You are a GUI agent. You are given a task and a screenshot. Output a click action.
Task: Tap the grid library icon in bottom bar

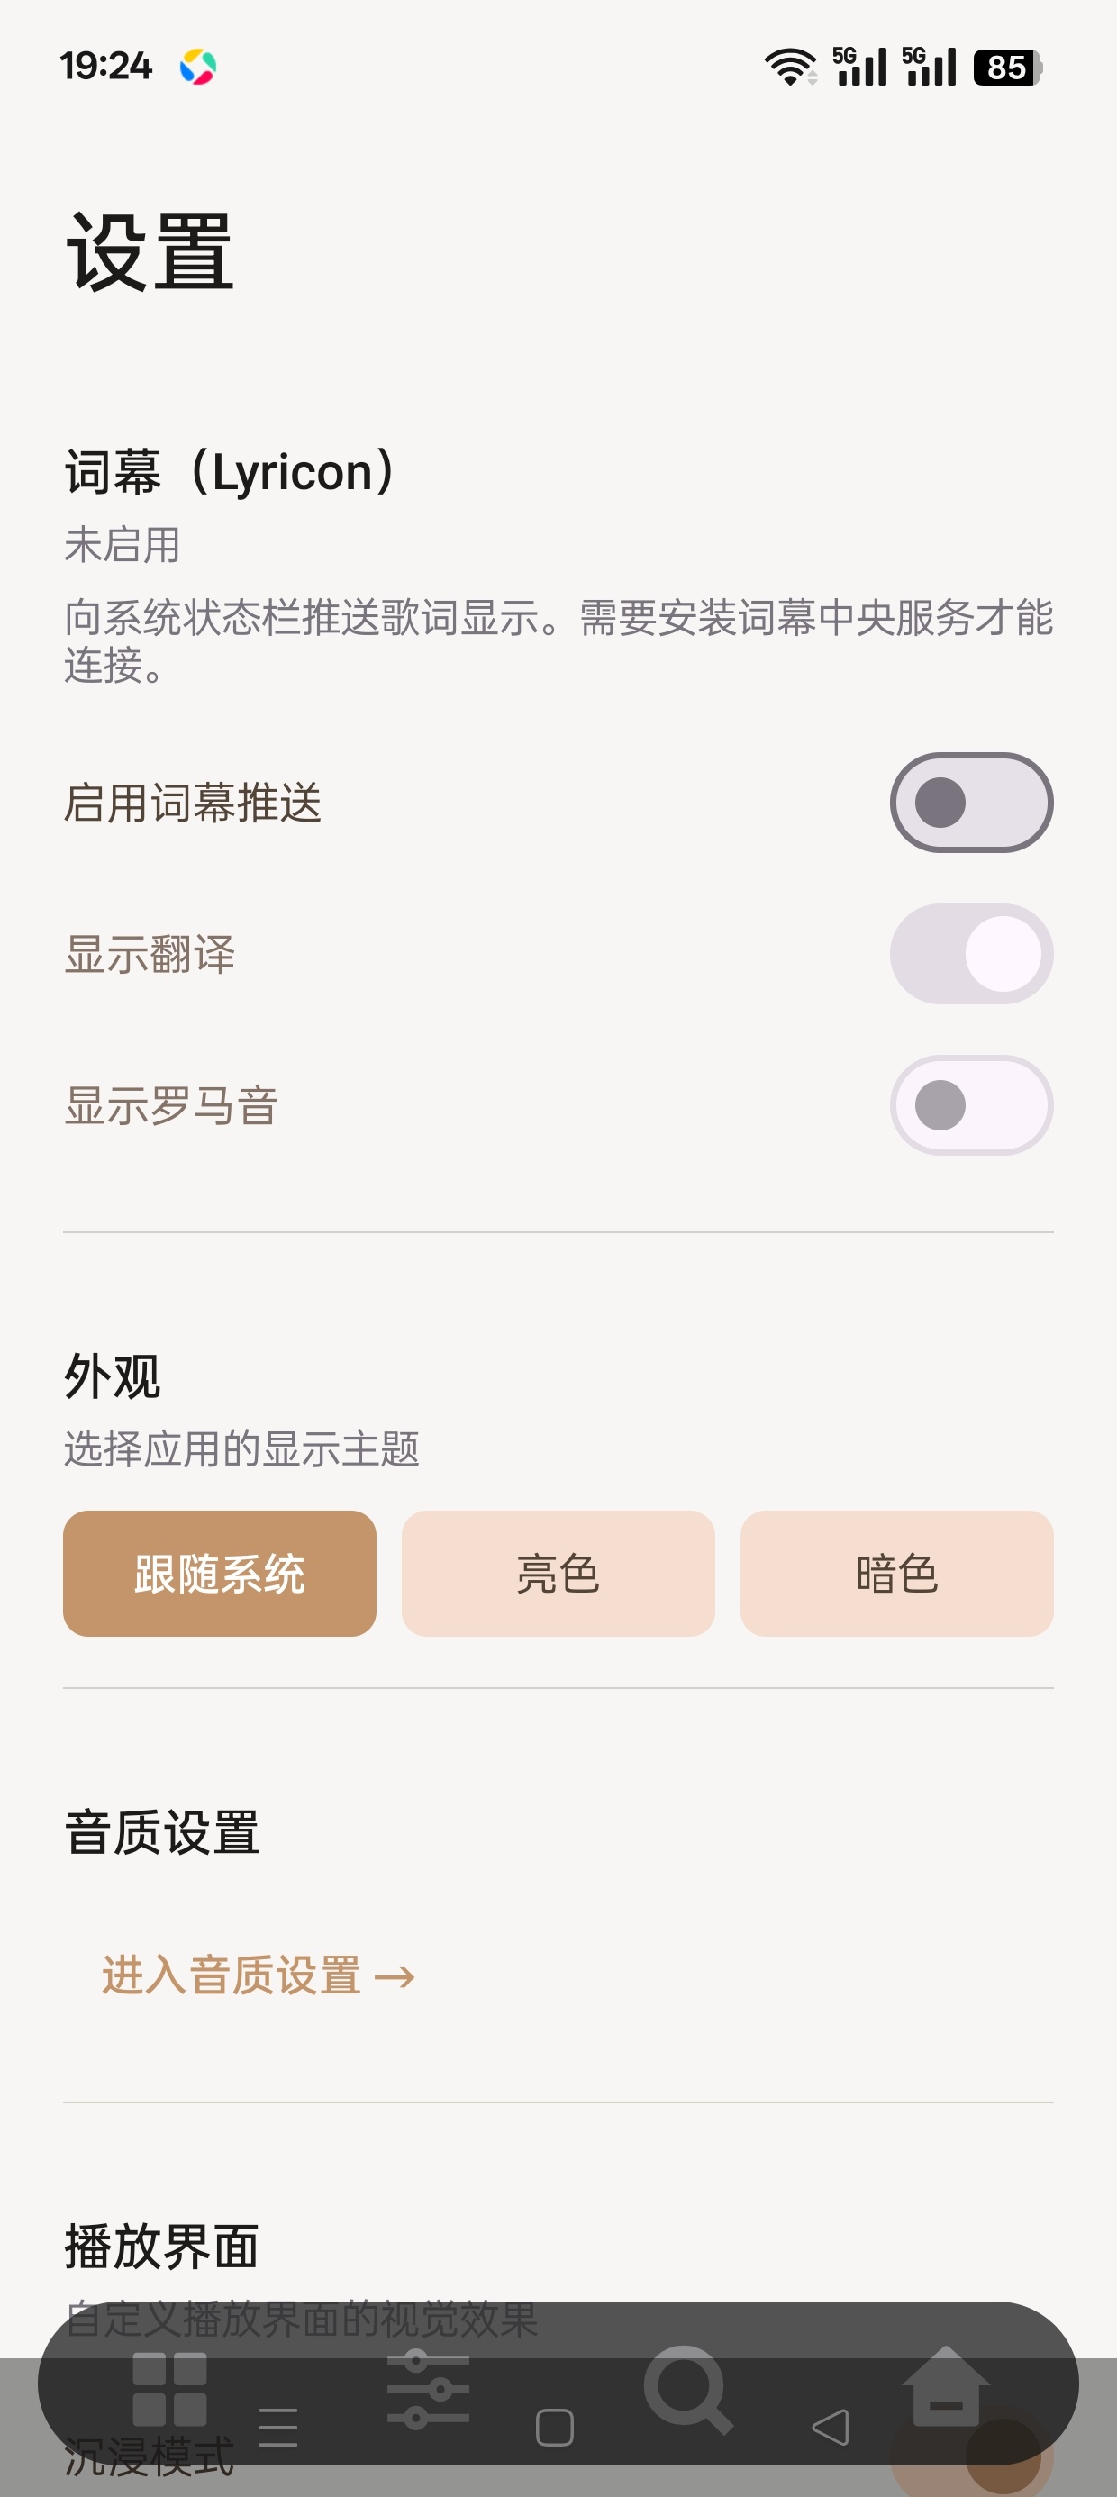(169, 2388)
